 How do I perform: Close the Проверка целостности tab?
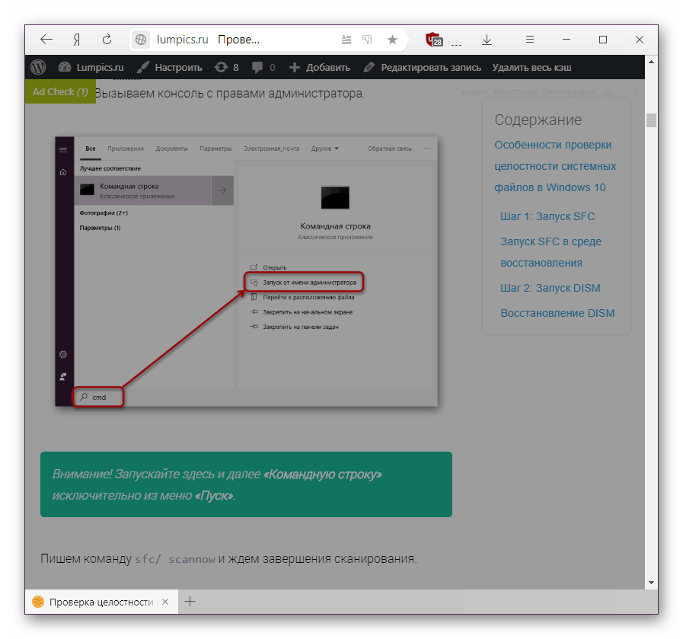pos(165,602)
